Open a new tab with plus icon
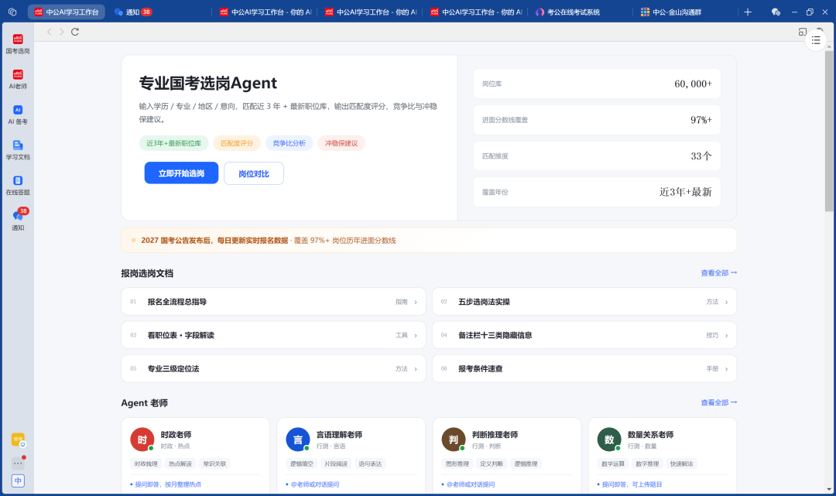836x496 pixels. pos(748,12)
